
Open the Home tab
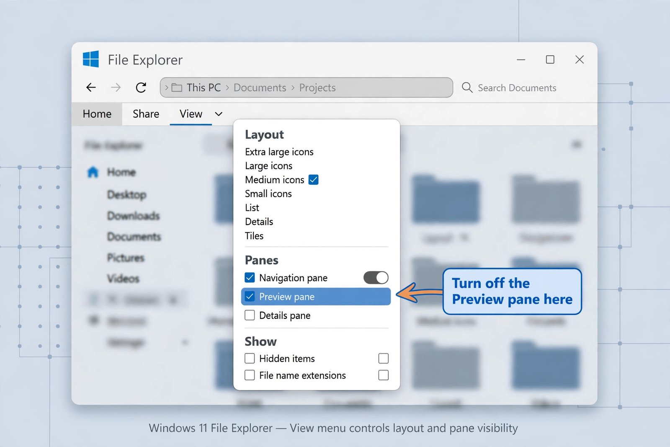97,114
